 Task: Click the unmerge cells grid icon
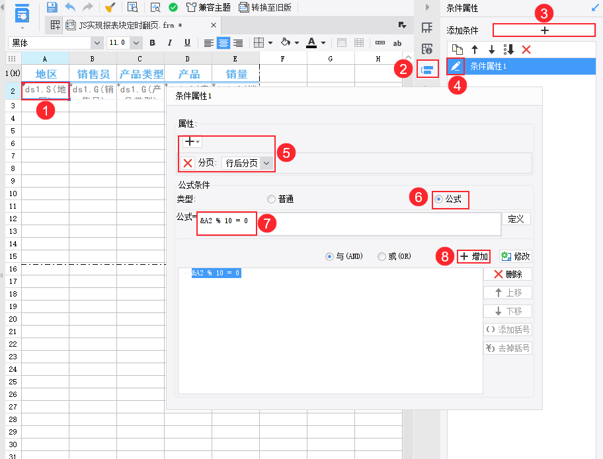point(359,43)
